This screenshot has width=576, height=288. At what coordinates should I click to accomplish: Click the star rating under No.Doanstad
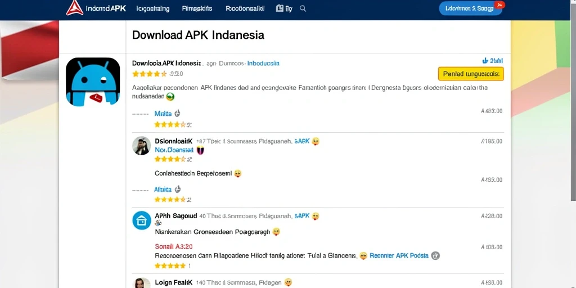[171, 159]
